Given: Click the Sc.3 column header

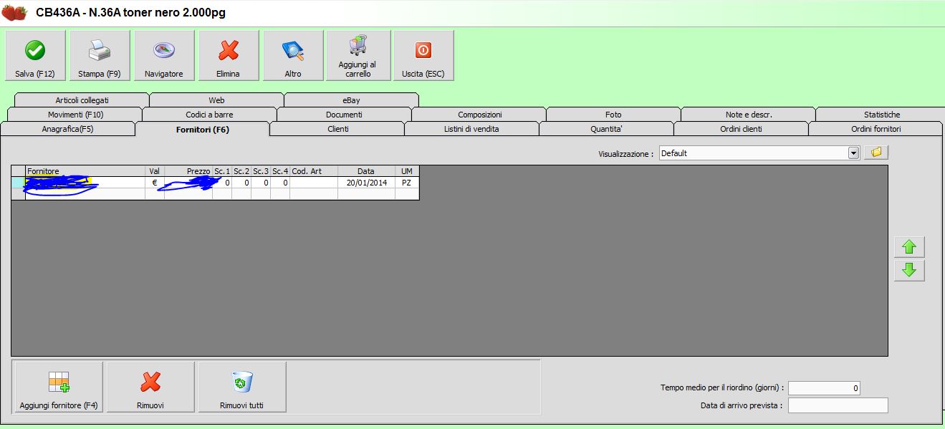Looking at the screenshot, I should (x=261, y=171).
